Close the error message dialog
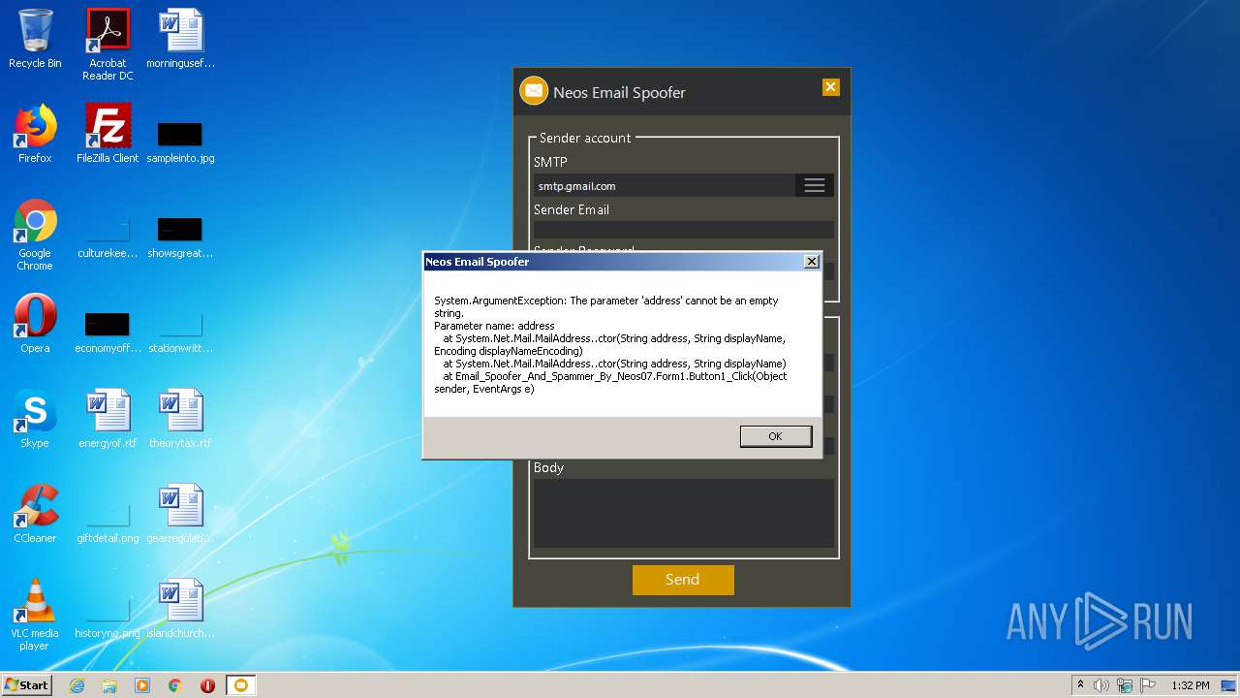The image size is (1240, 698). tap(812, 262)
